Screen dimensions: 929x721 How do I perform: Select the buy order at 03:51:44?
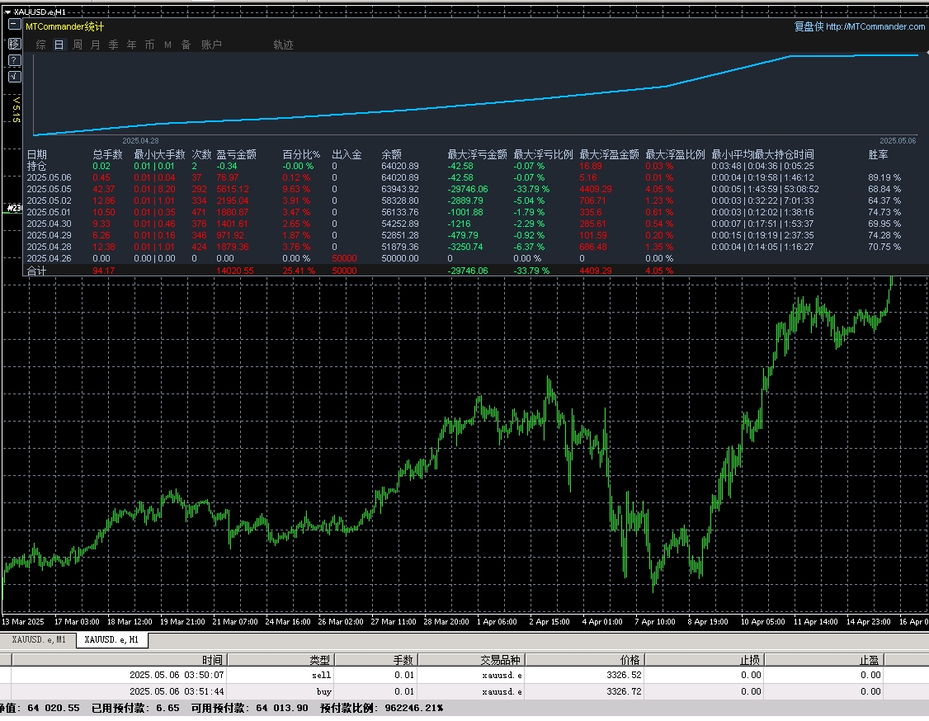[465, 691]
